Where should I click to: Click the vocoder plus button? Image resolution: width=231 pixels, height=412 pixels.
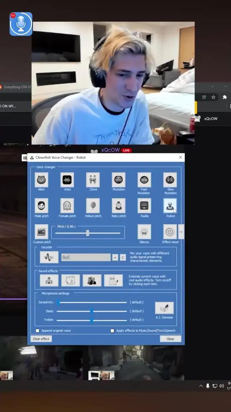point(115,257)
